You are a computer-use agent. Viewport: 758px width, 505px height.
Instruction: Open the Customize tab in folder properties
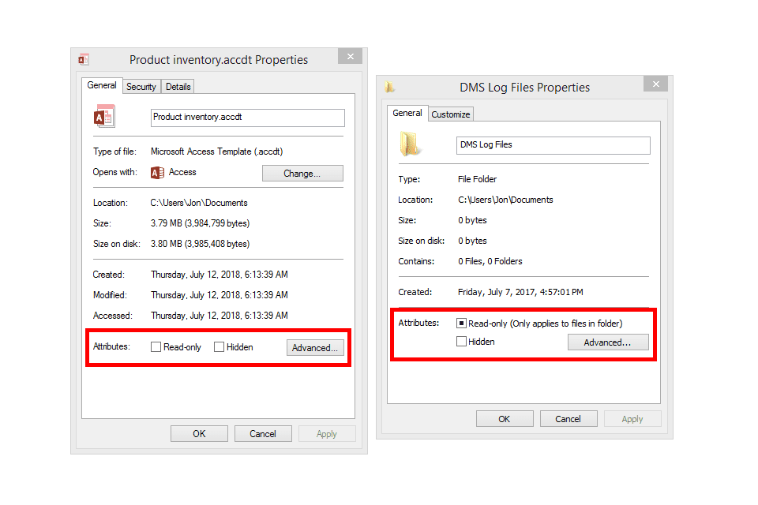pyautogui.click(x=451, y=114)
